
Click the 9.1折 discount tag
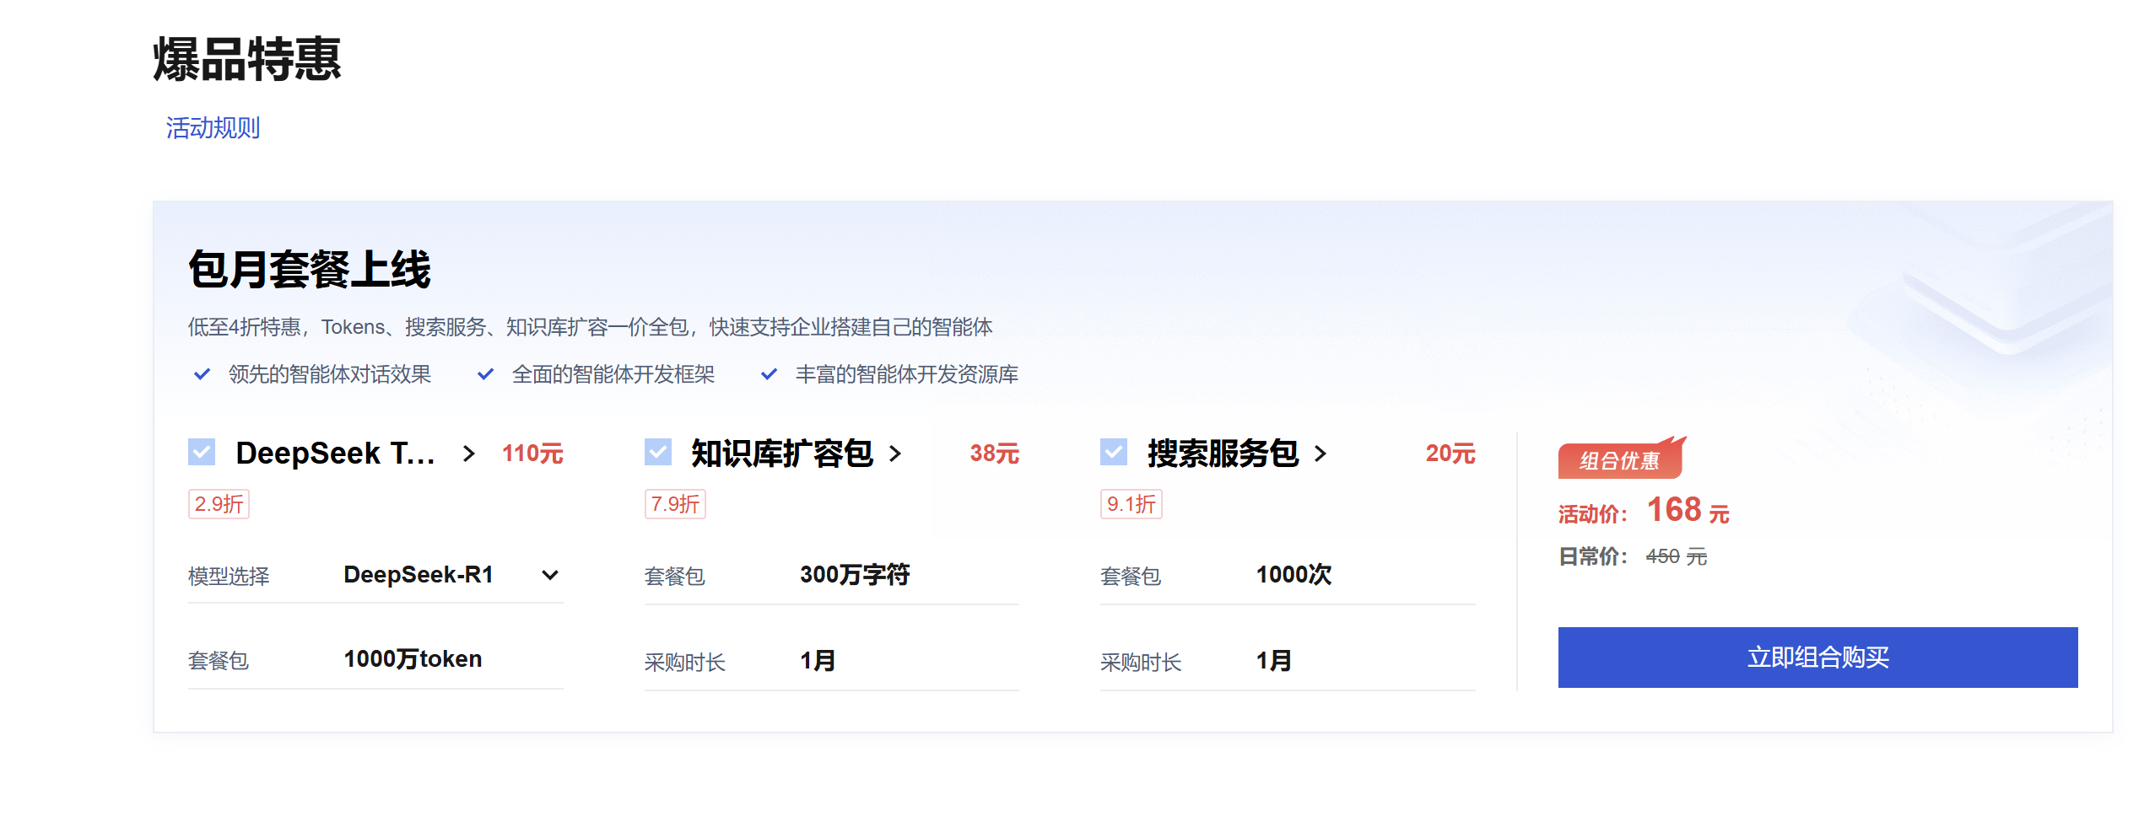coord(1131,504)
